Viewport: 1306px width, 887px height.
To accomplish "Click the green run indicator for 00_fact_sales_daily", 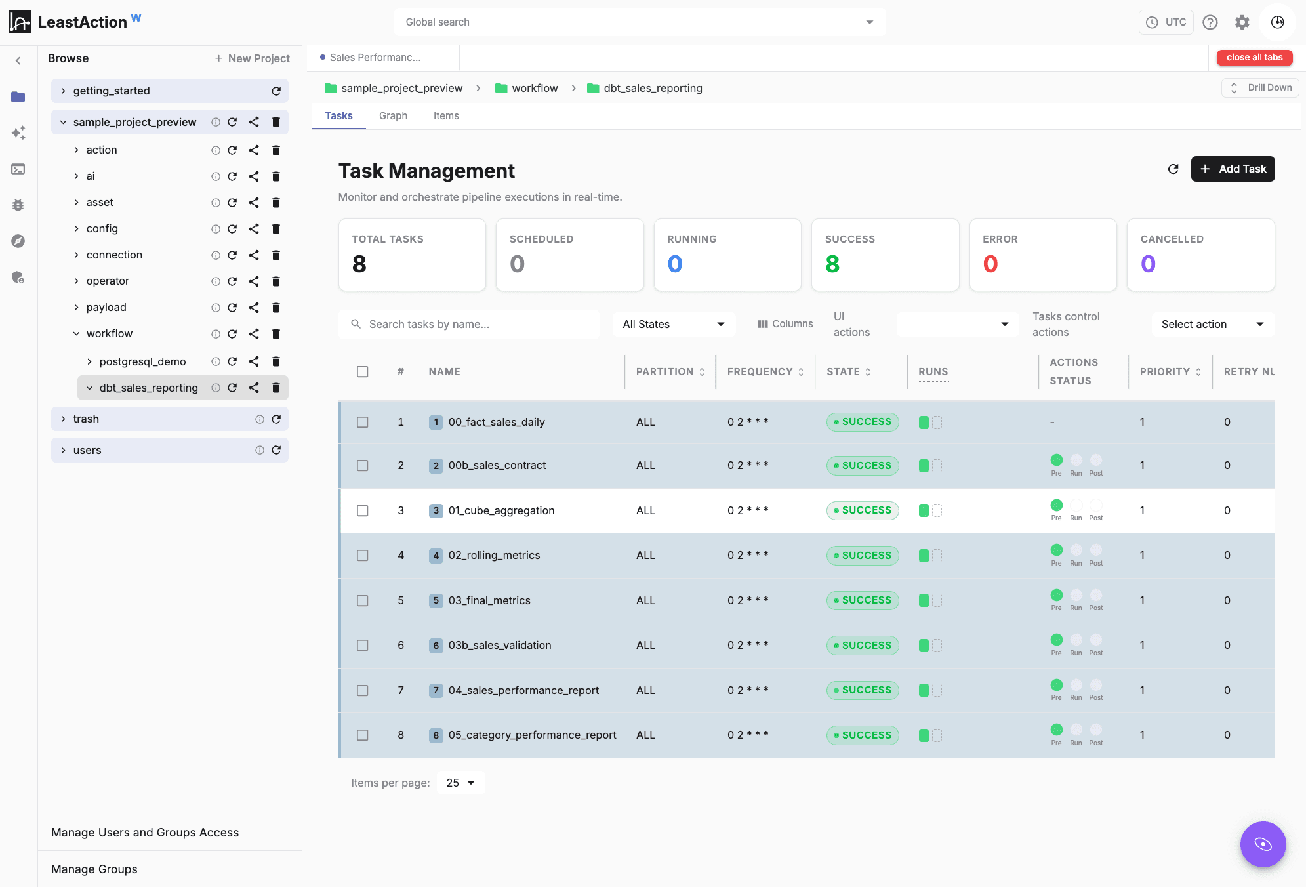I will coord(924,423).
